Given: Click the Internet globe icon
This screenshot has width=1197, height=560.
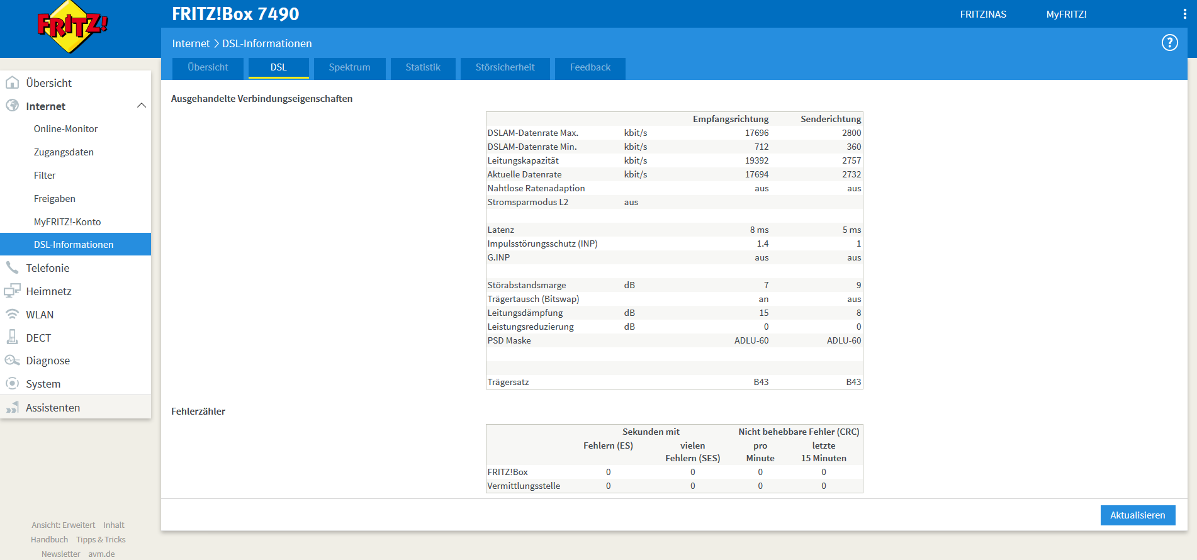Looking at the screenshot, I should 12,106.
